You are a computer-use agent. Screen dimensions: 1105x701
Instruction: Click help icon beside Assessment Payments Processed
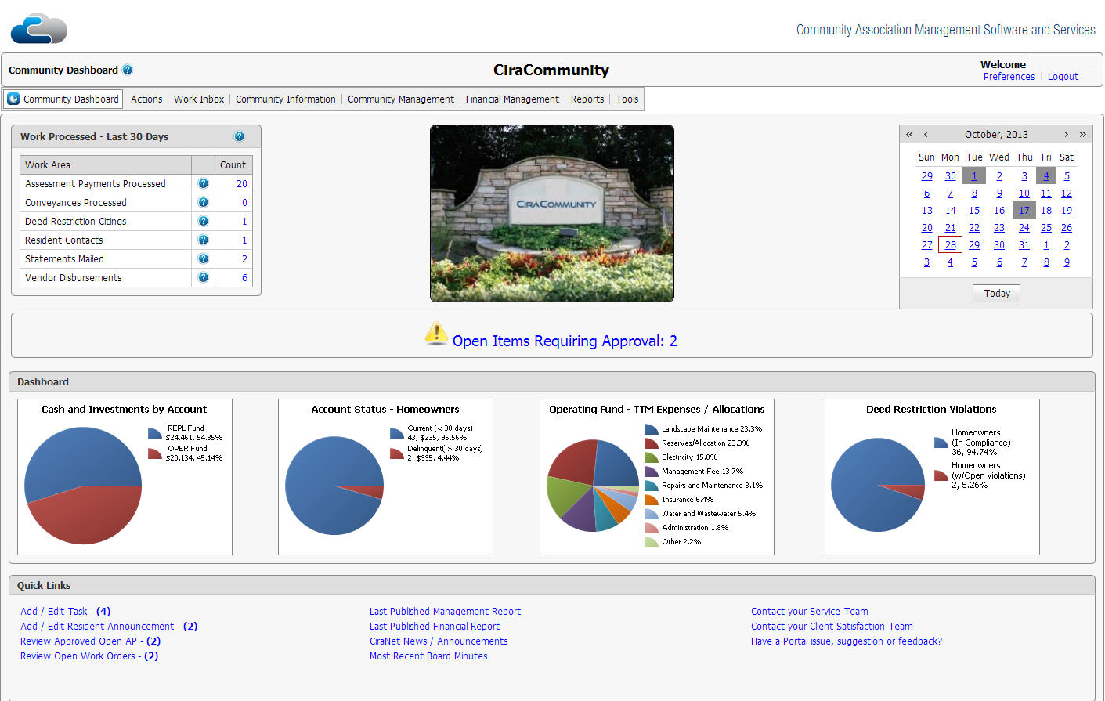click(x=203, y=183)
